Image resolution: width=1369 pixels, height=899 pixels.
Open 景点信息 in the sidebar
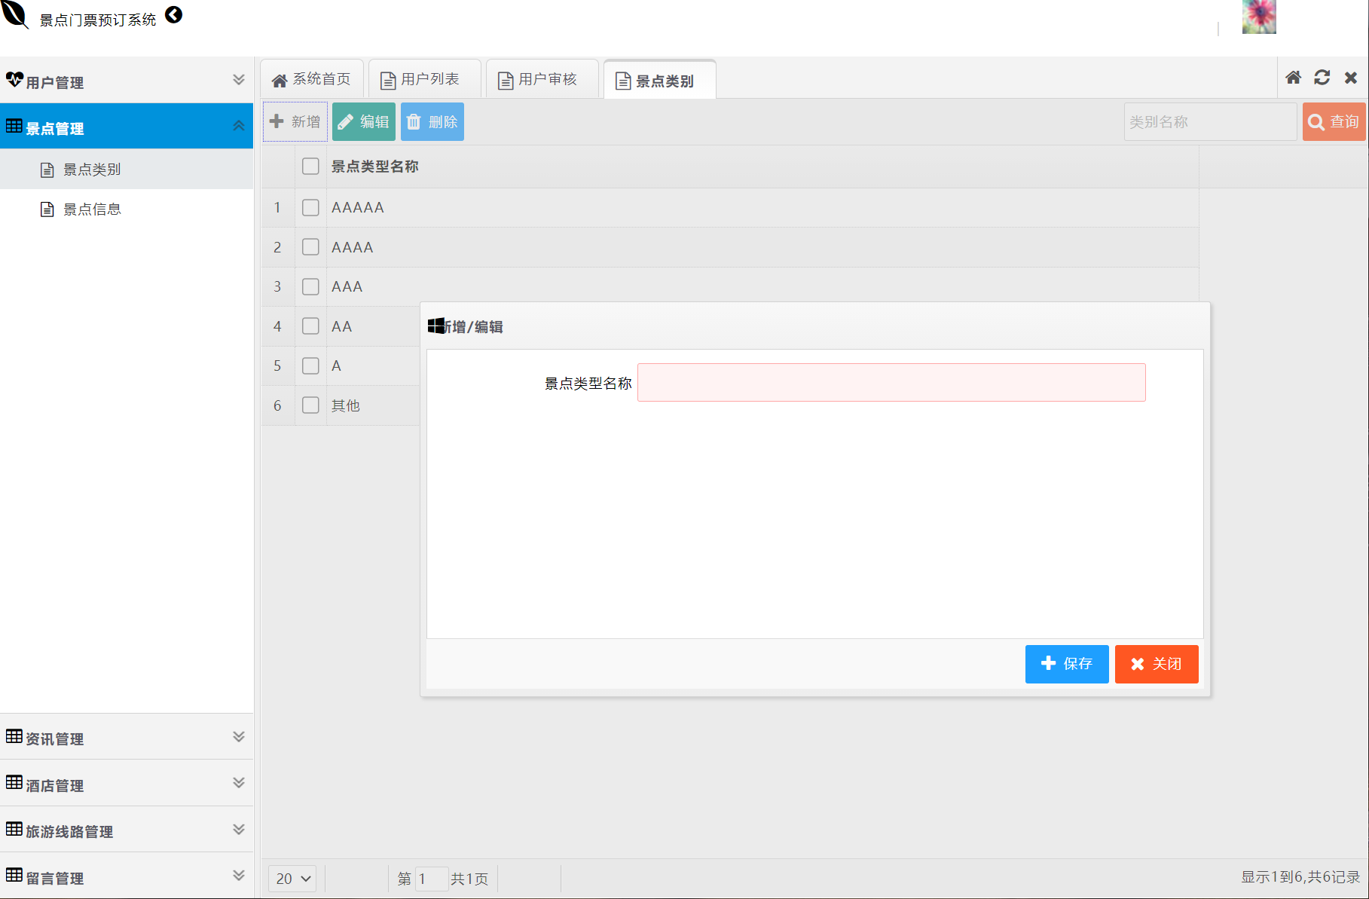pyautogui.click(x=127, y=209)
